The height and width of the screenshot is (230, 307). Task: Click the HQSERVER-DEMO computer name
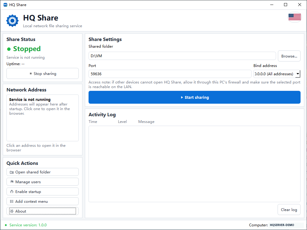coord(282,225)
